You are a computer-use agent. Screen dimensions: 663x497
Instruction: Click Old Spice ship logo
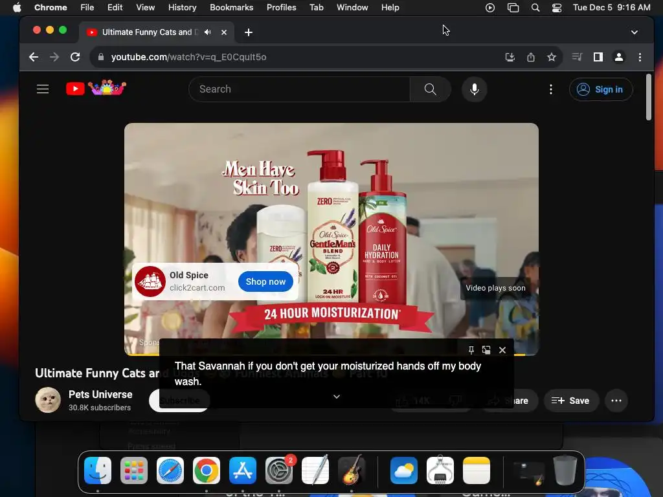(150, 282)
